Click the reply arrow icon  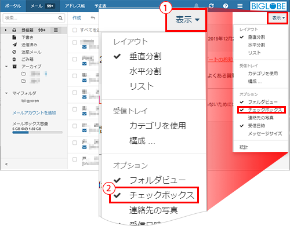(x=93, y=18)
